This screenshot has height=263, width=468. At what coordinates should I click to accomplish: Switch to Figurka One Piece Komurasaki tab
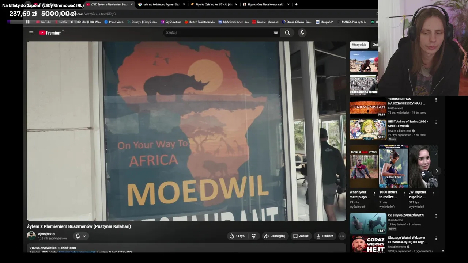[x=265, y=4]
